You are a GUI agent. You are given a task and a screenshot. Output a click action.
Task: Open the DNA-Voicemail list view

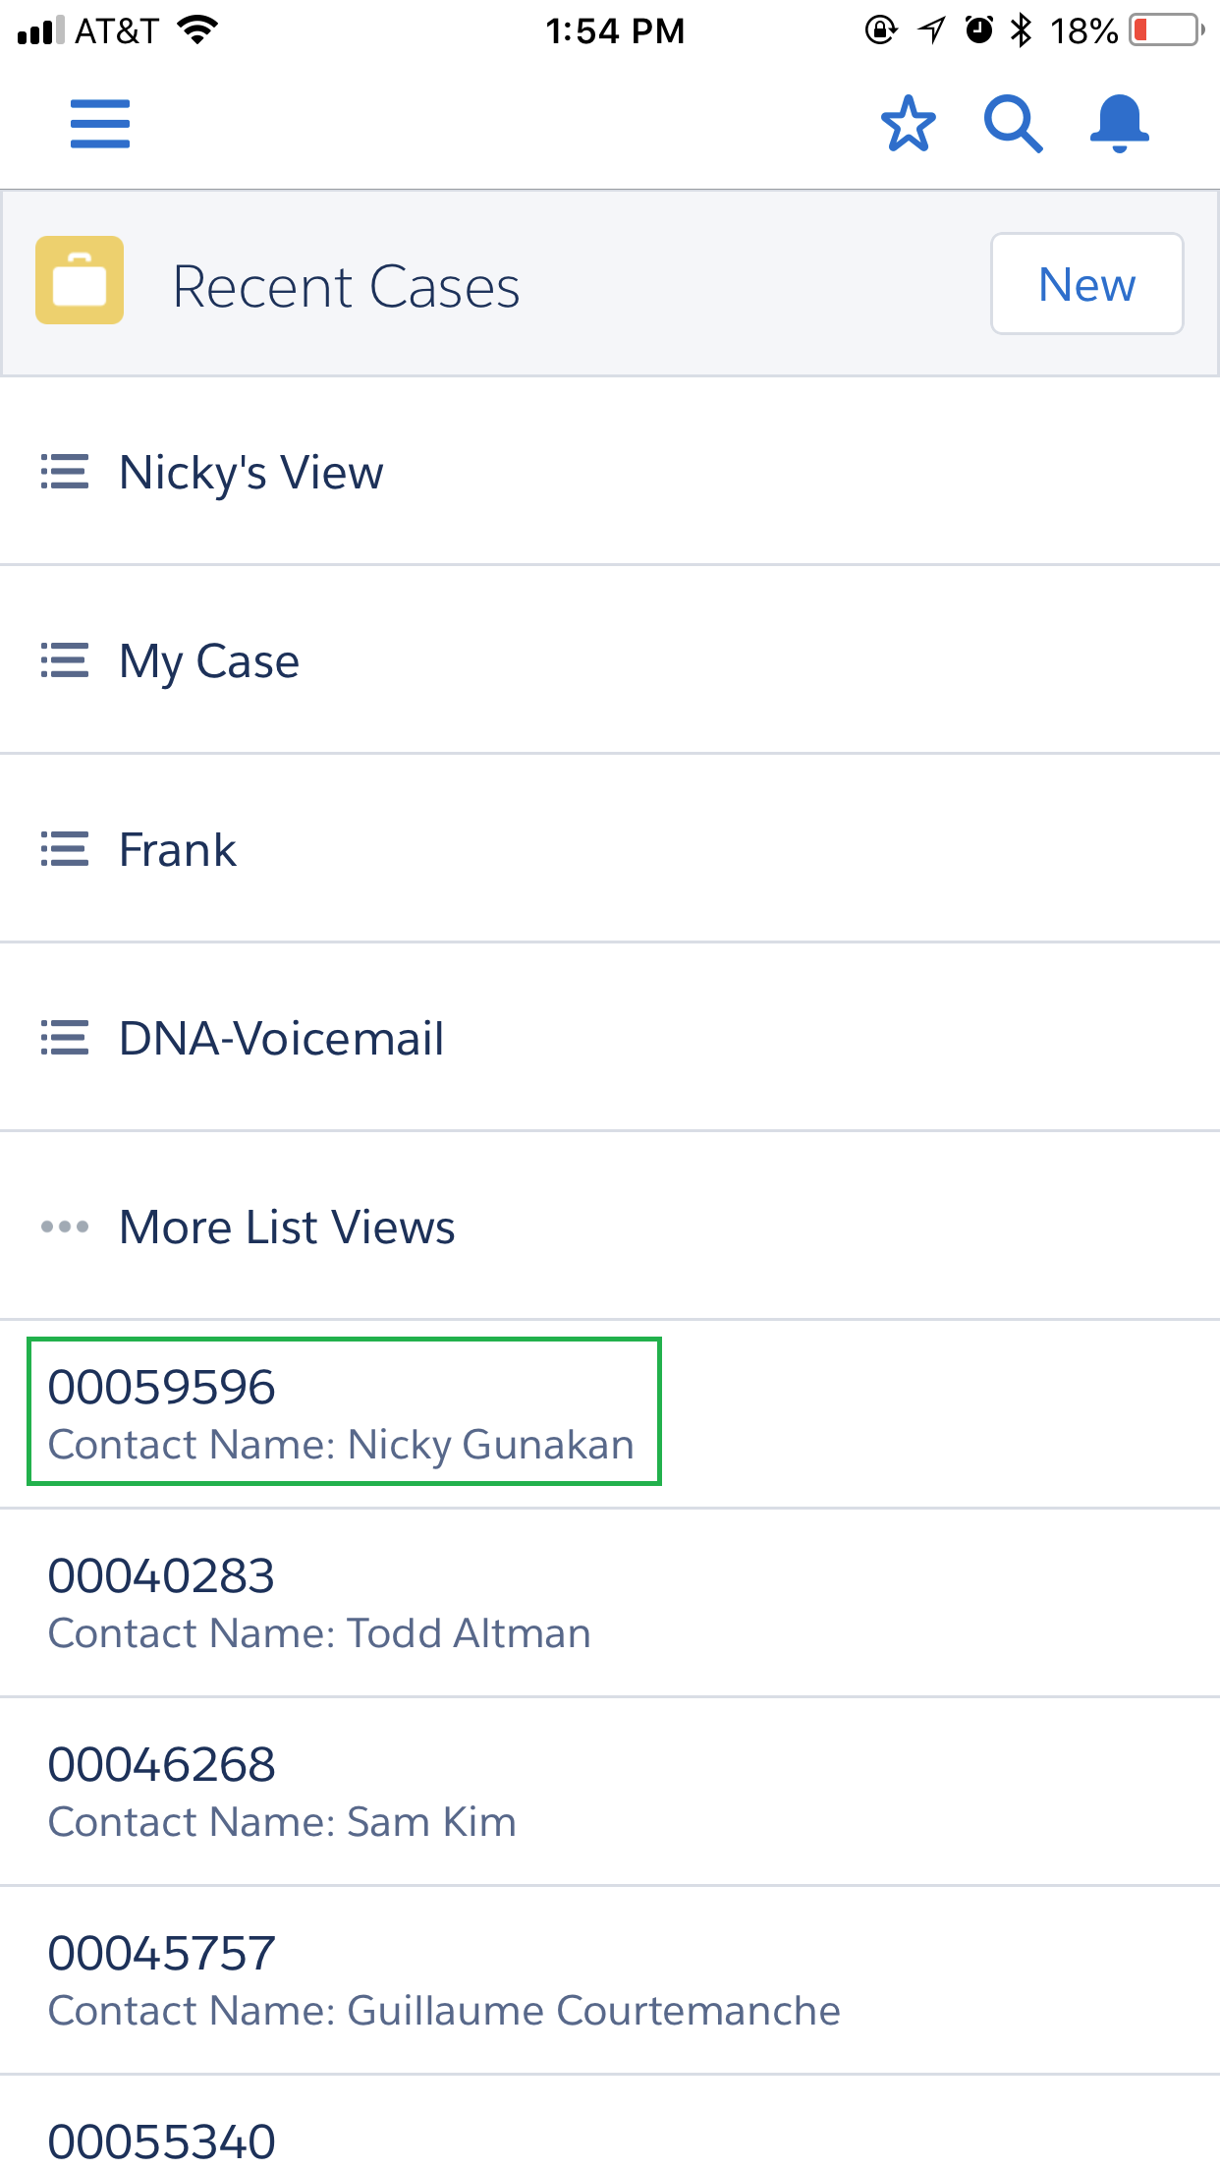(x=282, y=1038)
